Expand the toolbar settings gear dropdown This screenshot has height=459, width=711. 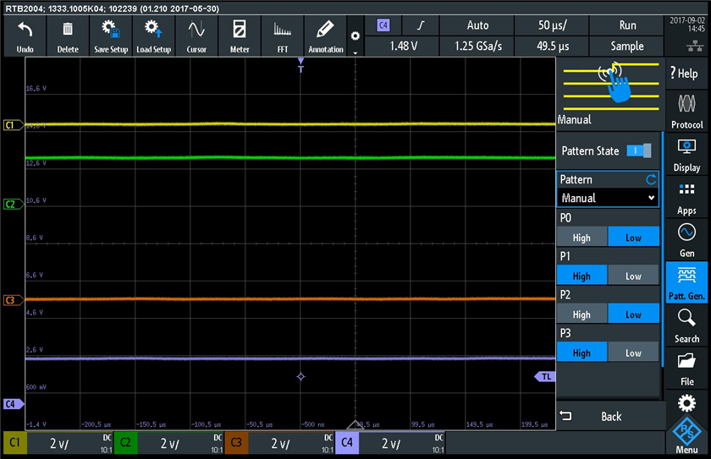(355, 39)
